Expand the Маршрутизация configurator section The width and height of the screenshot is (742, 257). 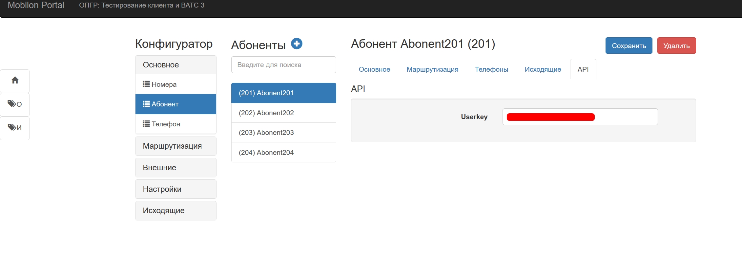(x=176, y=146)
